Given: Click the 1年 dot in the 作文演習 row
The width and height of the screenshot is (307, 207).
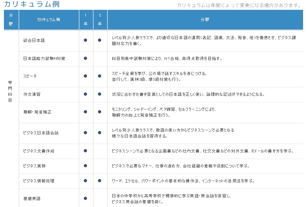Looking at the screenshot, I should pyautogui.click(x=85, y=94).
